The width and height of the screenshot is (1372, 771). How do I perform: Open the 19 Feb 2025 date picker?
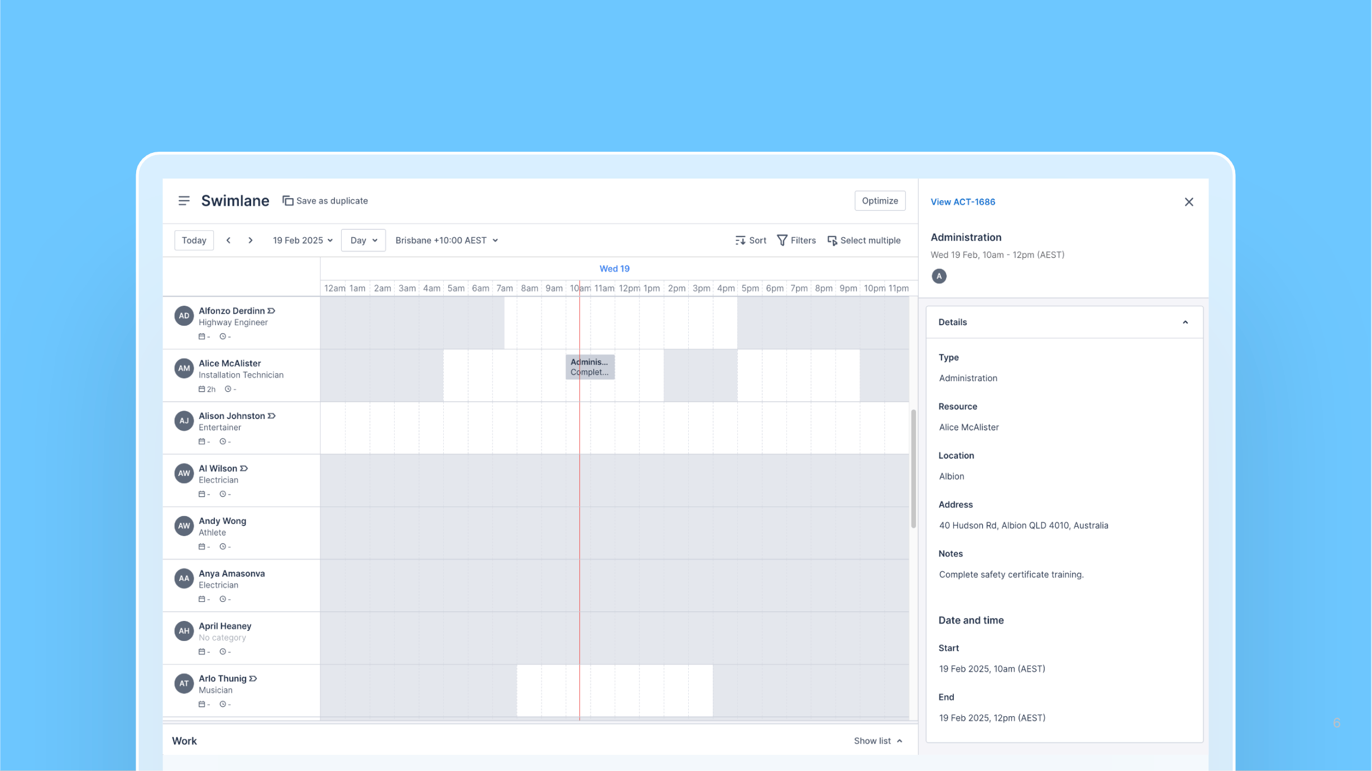[303, 240]
